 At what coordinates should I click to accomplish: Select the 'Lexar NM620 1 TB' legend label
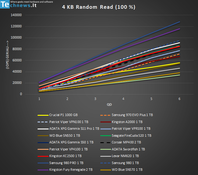(125, 156)
